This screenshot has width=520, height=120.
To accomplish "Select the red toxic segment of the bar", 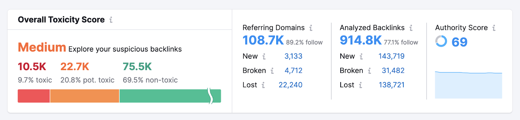I will pos(34,96).
